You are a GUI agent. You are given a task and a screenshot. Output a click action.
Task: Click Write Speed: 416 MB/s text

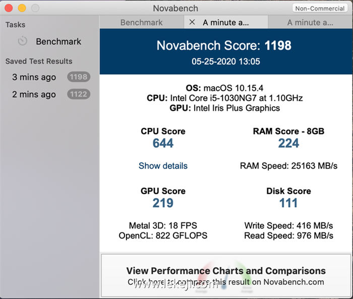coord(288,225)
